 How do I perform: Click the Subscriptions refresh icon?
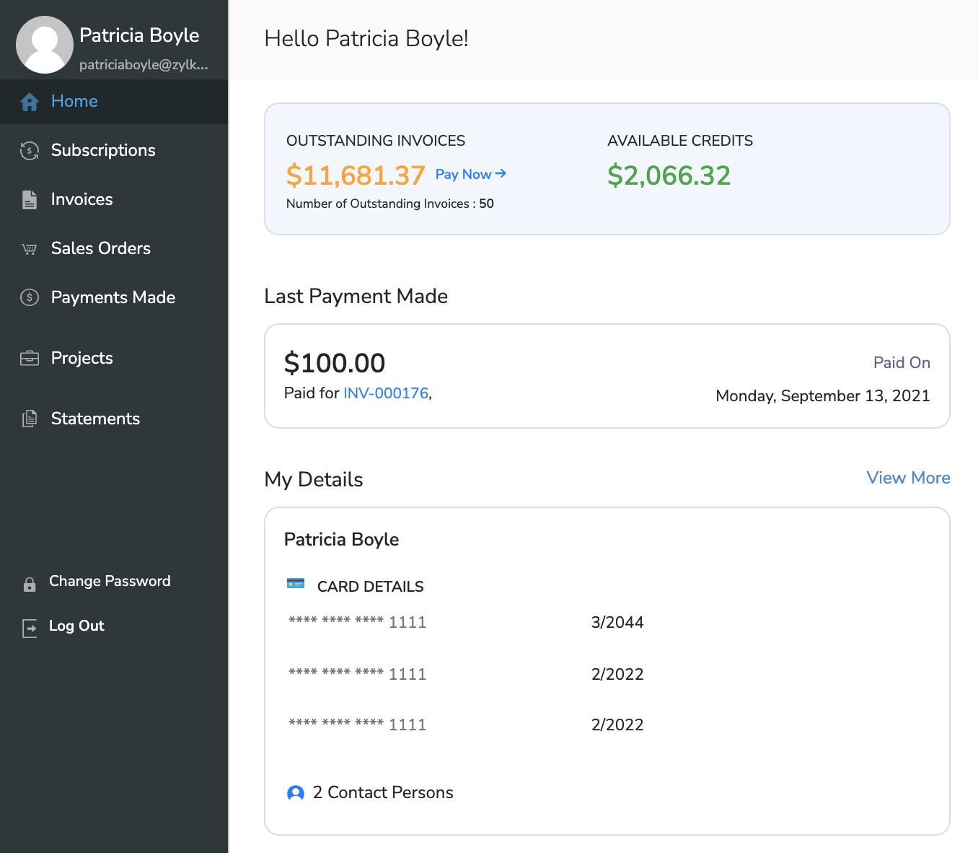tap(30, 150)
